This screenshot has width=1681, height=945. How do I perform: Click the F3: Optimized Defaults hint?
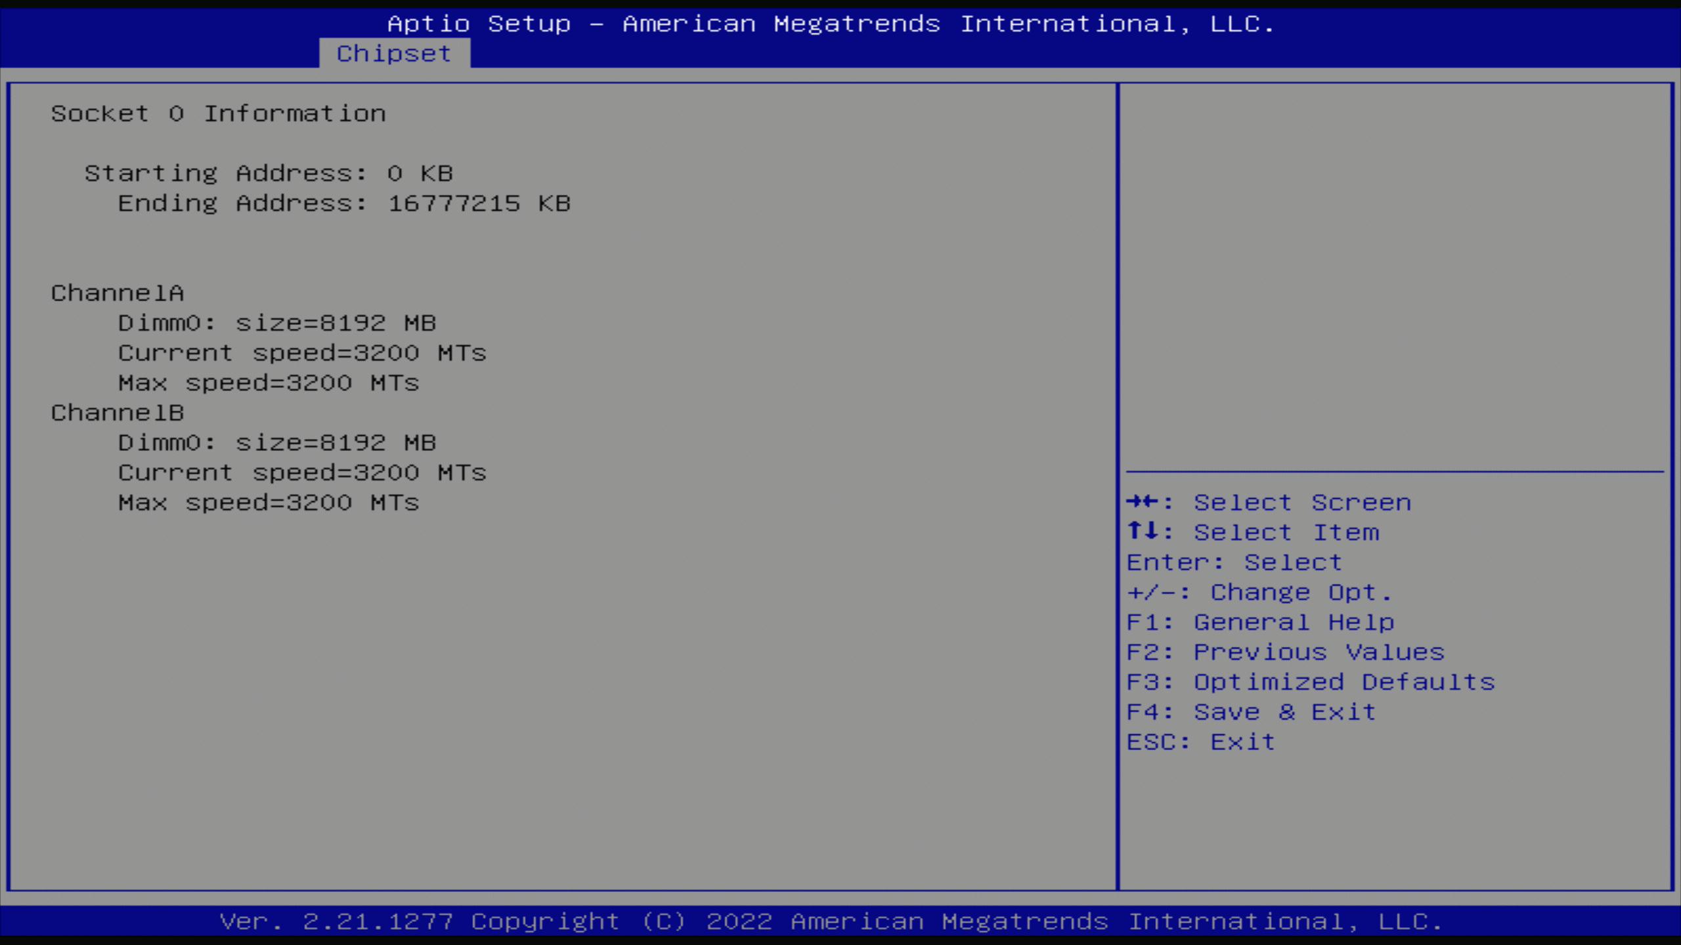(1311, 682)
